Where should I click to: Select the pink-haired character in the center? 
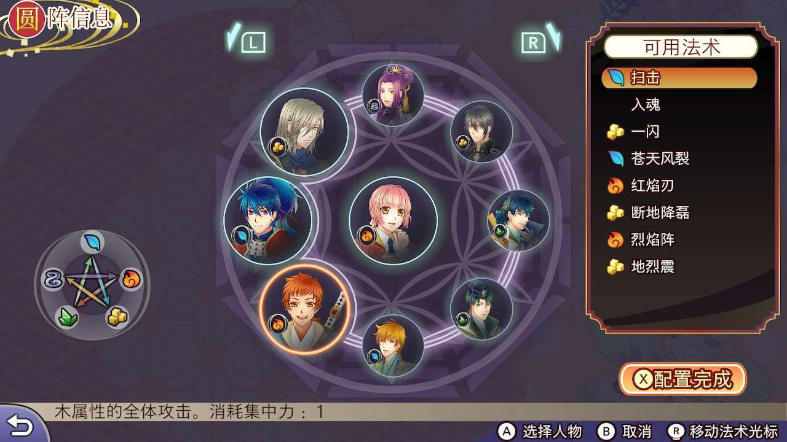[393, 221]
